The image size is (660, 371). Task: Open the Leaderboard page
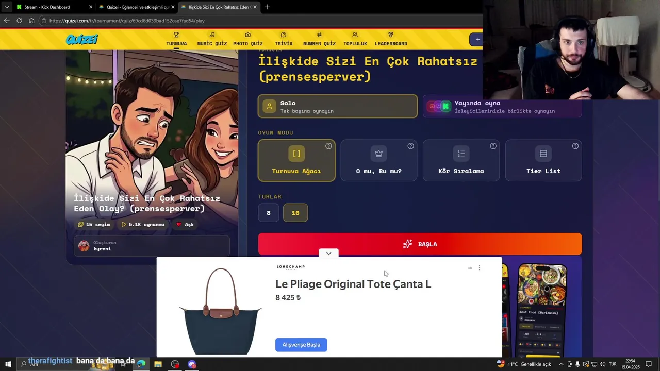click(x=390, y=39)
